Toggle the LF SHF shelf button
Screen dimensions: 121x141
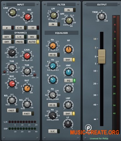coord(69,113)
